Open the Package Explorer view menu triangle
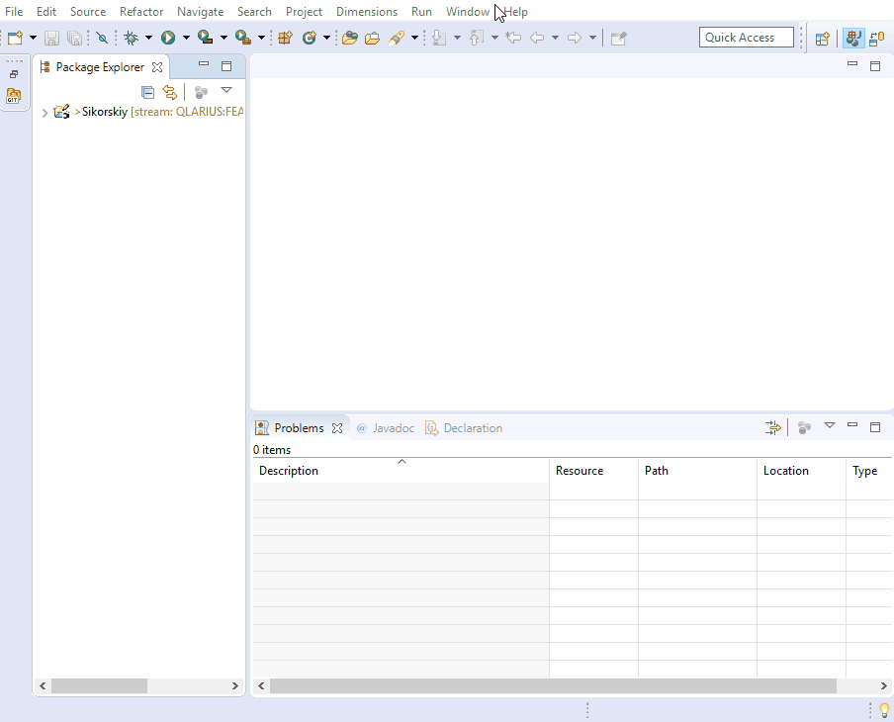The image size is (894, 722). (x=225, y=91)
